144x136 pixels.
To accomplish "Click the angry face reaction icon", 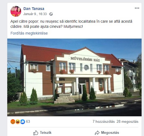I will [13, 122].
